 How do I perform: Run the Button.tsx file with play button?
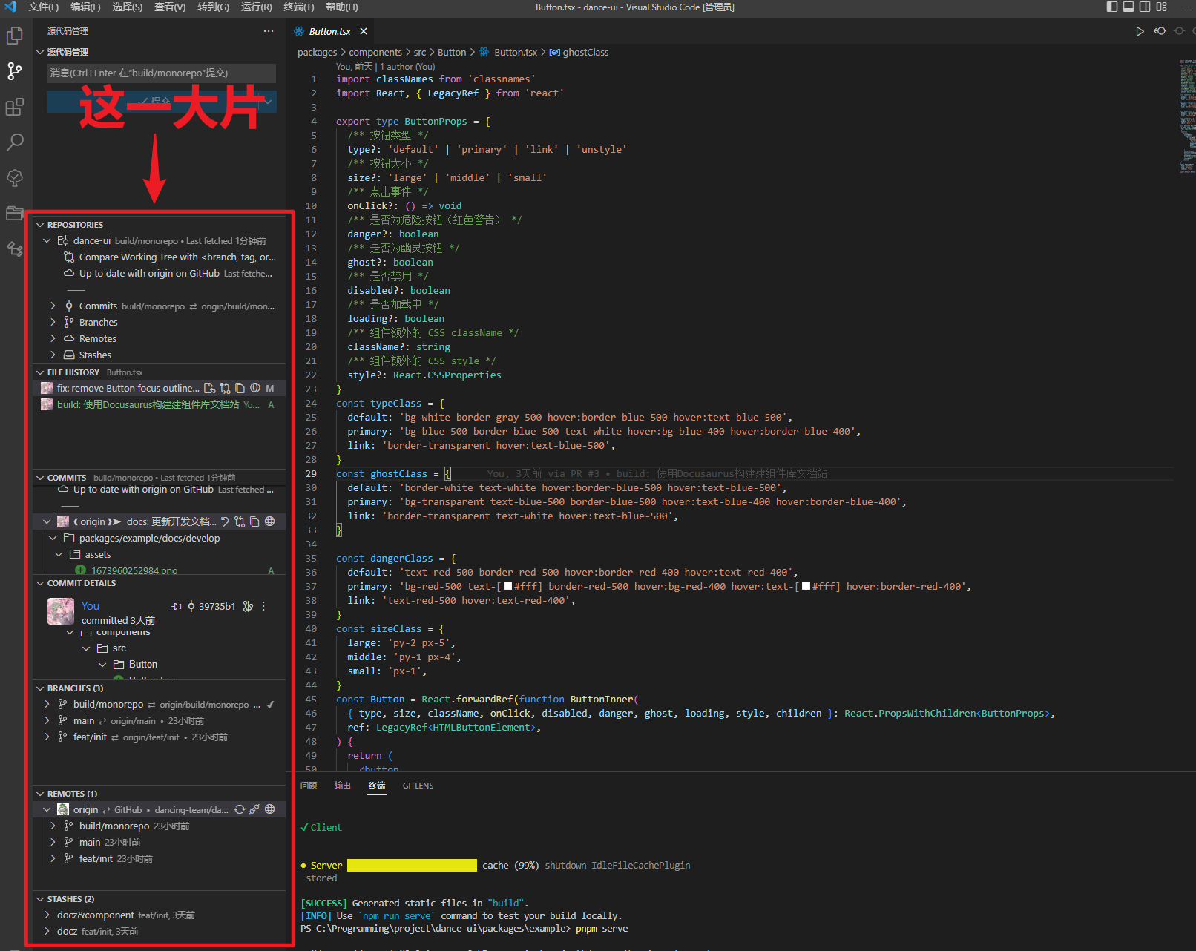[x=1140, y=31]
